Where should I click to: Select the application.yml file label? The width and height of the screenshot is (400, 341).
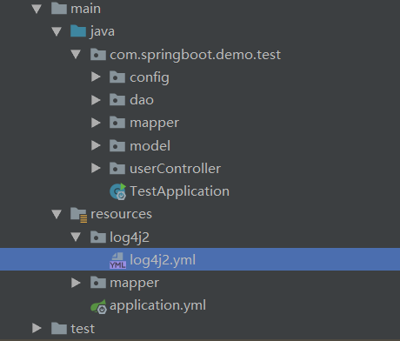[157, 306]
